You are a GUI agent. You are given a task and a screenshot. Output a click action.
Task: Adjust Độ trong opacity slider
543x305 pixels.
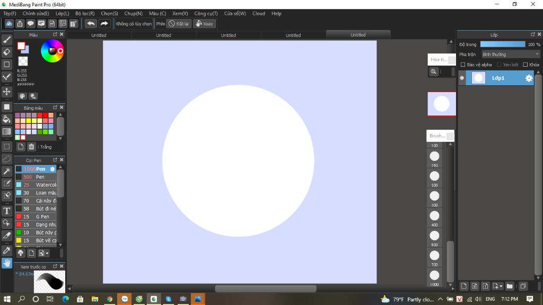503,44
